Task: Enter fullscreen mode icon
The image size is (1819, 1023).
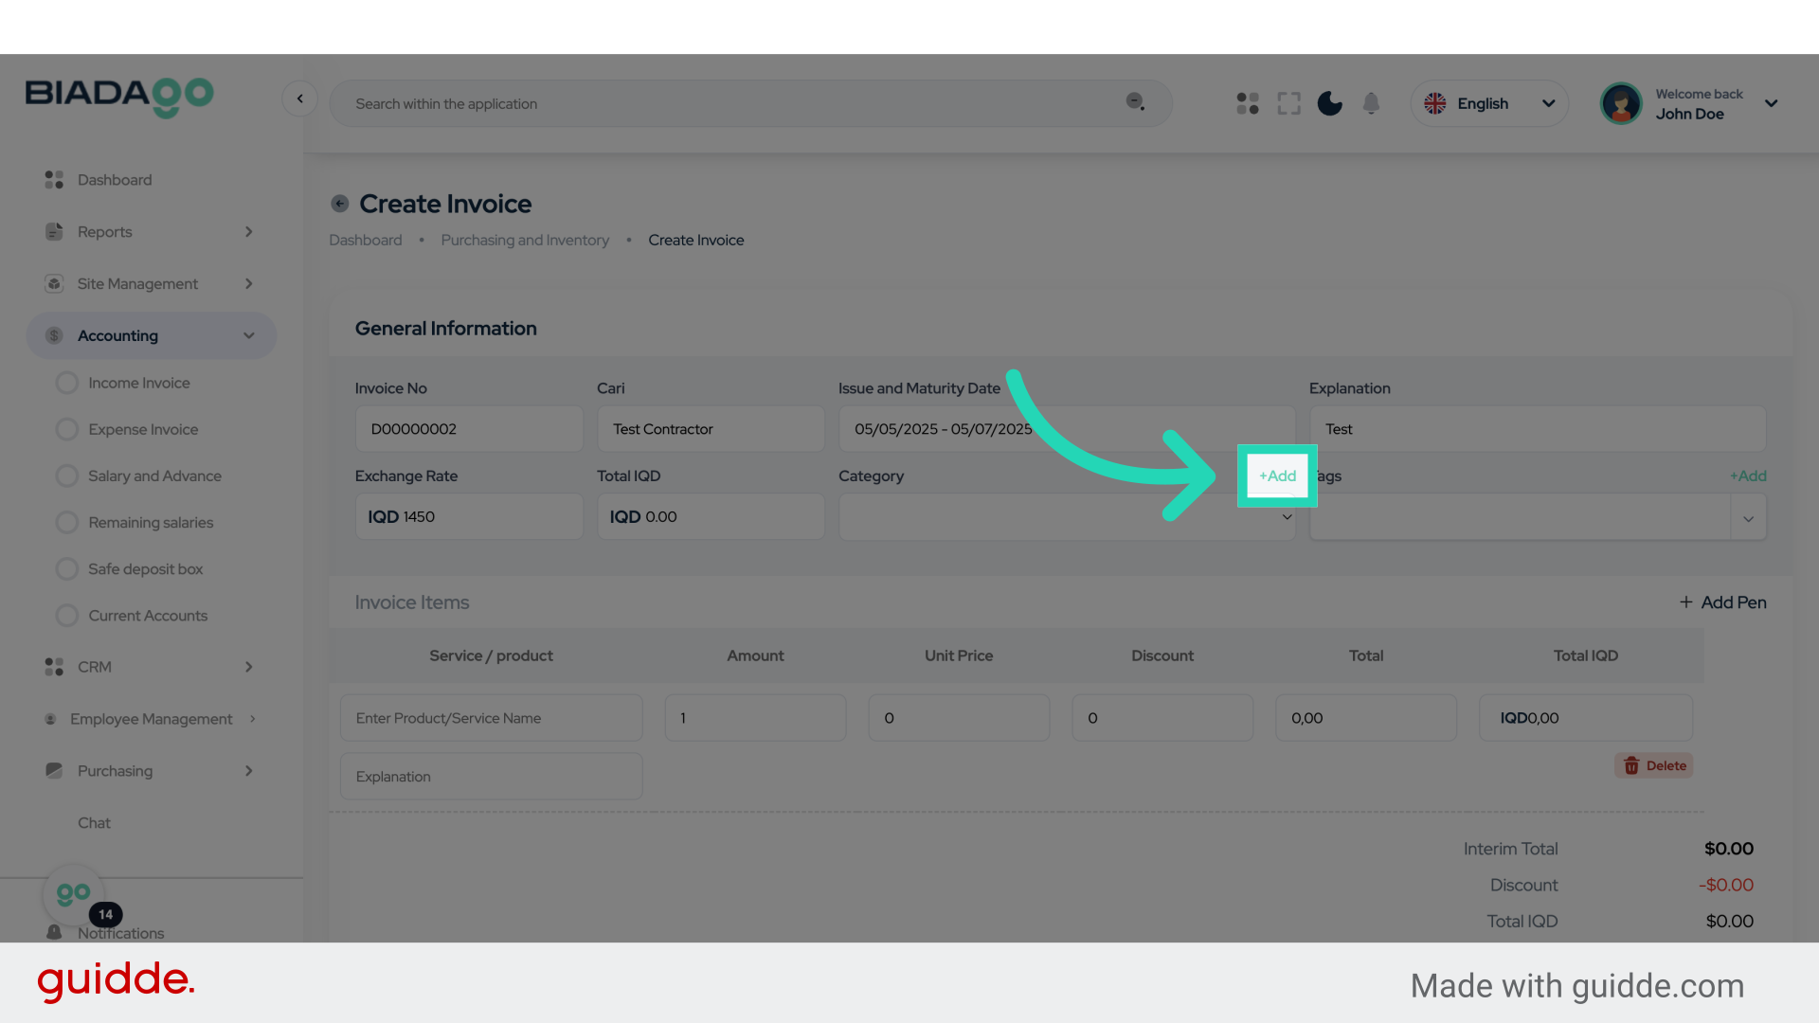Action: (x=1288, y=103)
